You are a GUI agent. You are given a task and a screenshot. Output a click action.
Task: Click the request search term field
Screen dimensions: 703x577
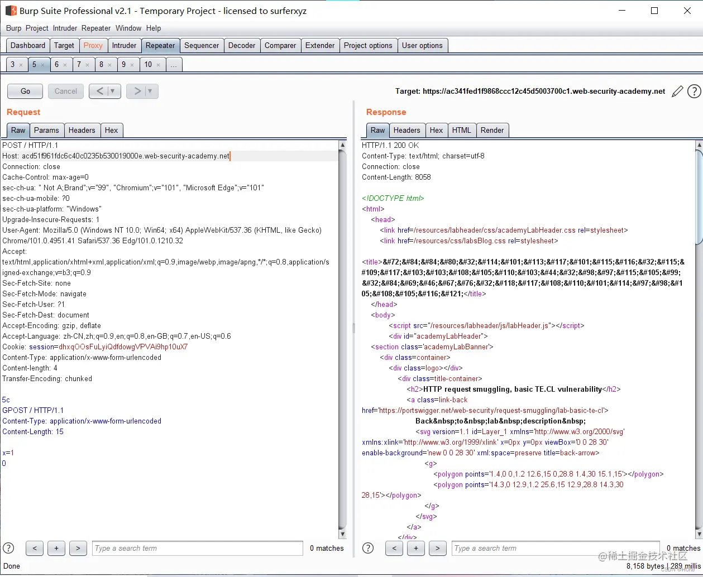(x=198, y=548)
